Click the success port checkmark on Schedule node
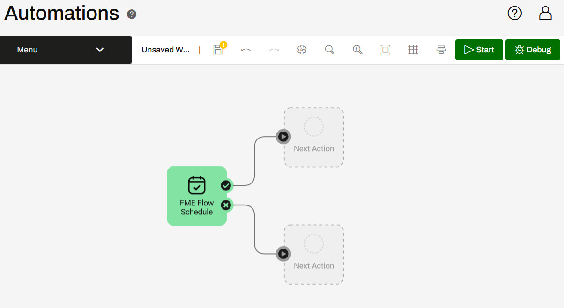The height and width of the screenshot is (308, 564). [x=226, y=185]
